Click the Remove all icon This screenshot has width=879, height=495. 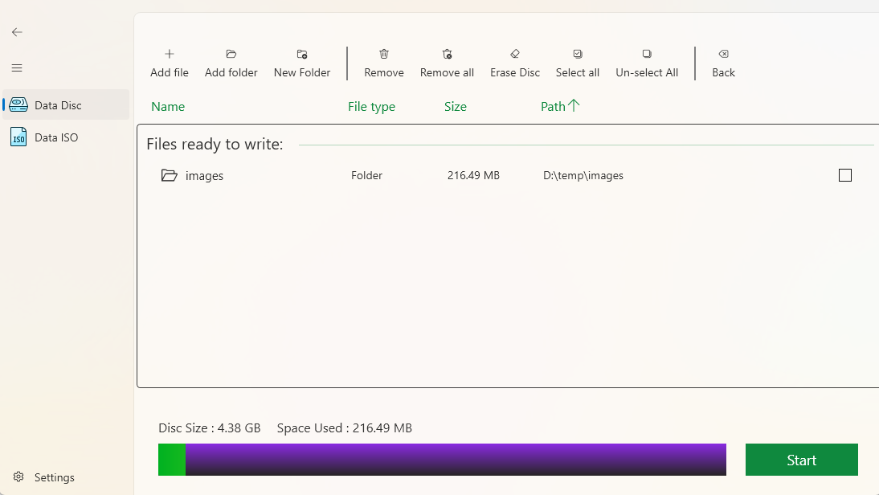pos(447,55)
